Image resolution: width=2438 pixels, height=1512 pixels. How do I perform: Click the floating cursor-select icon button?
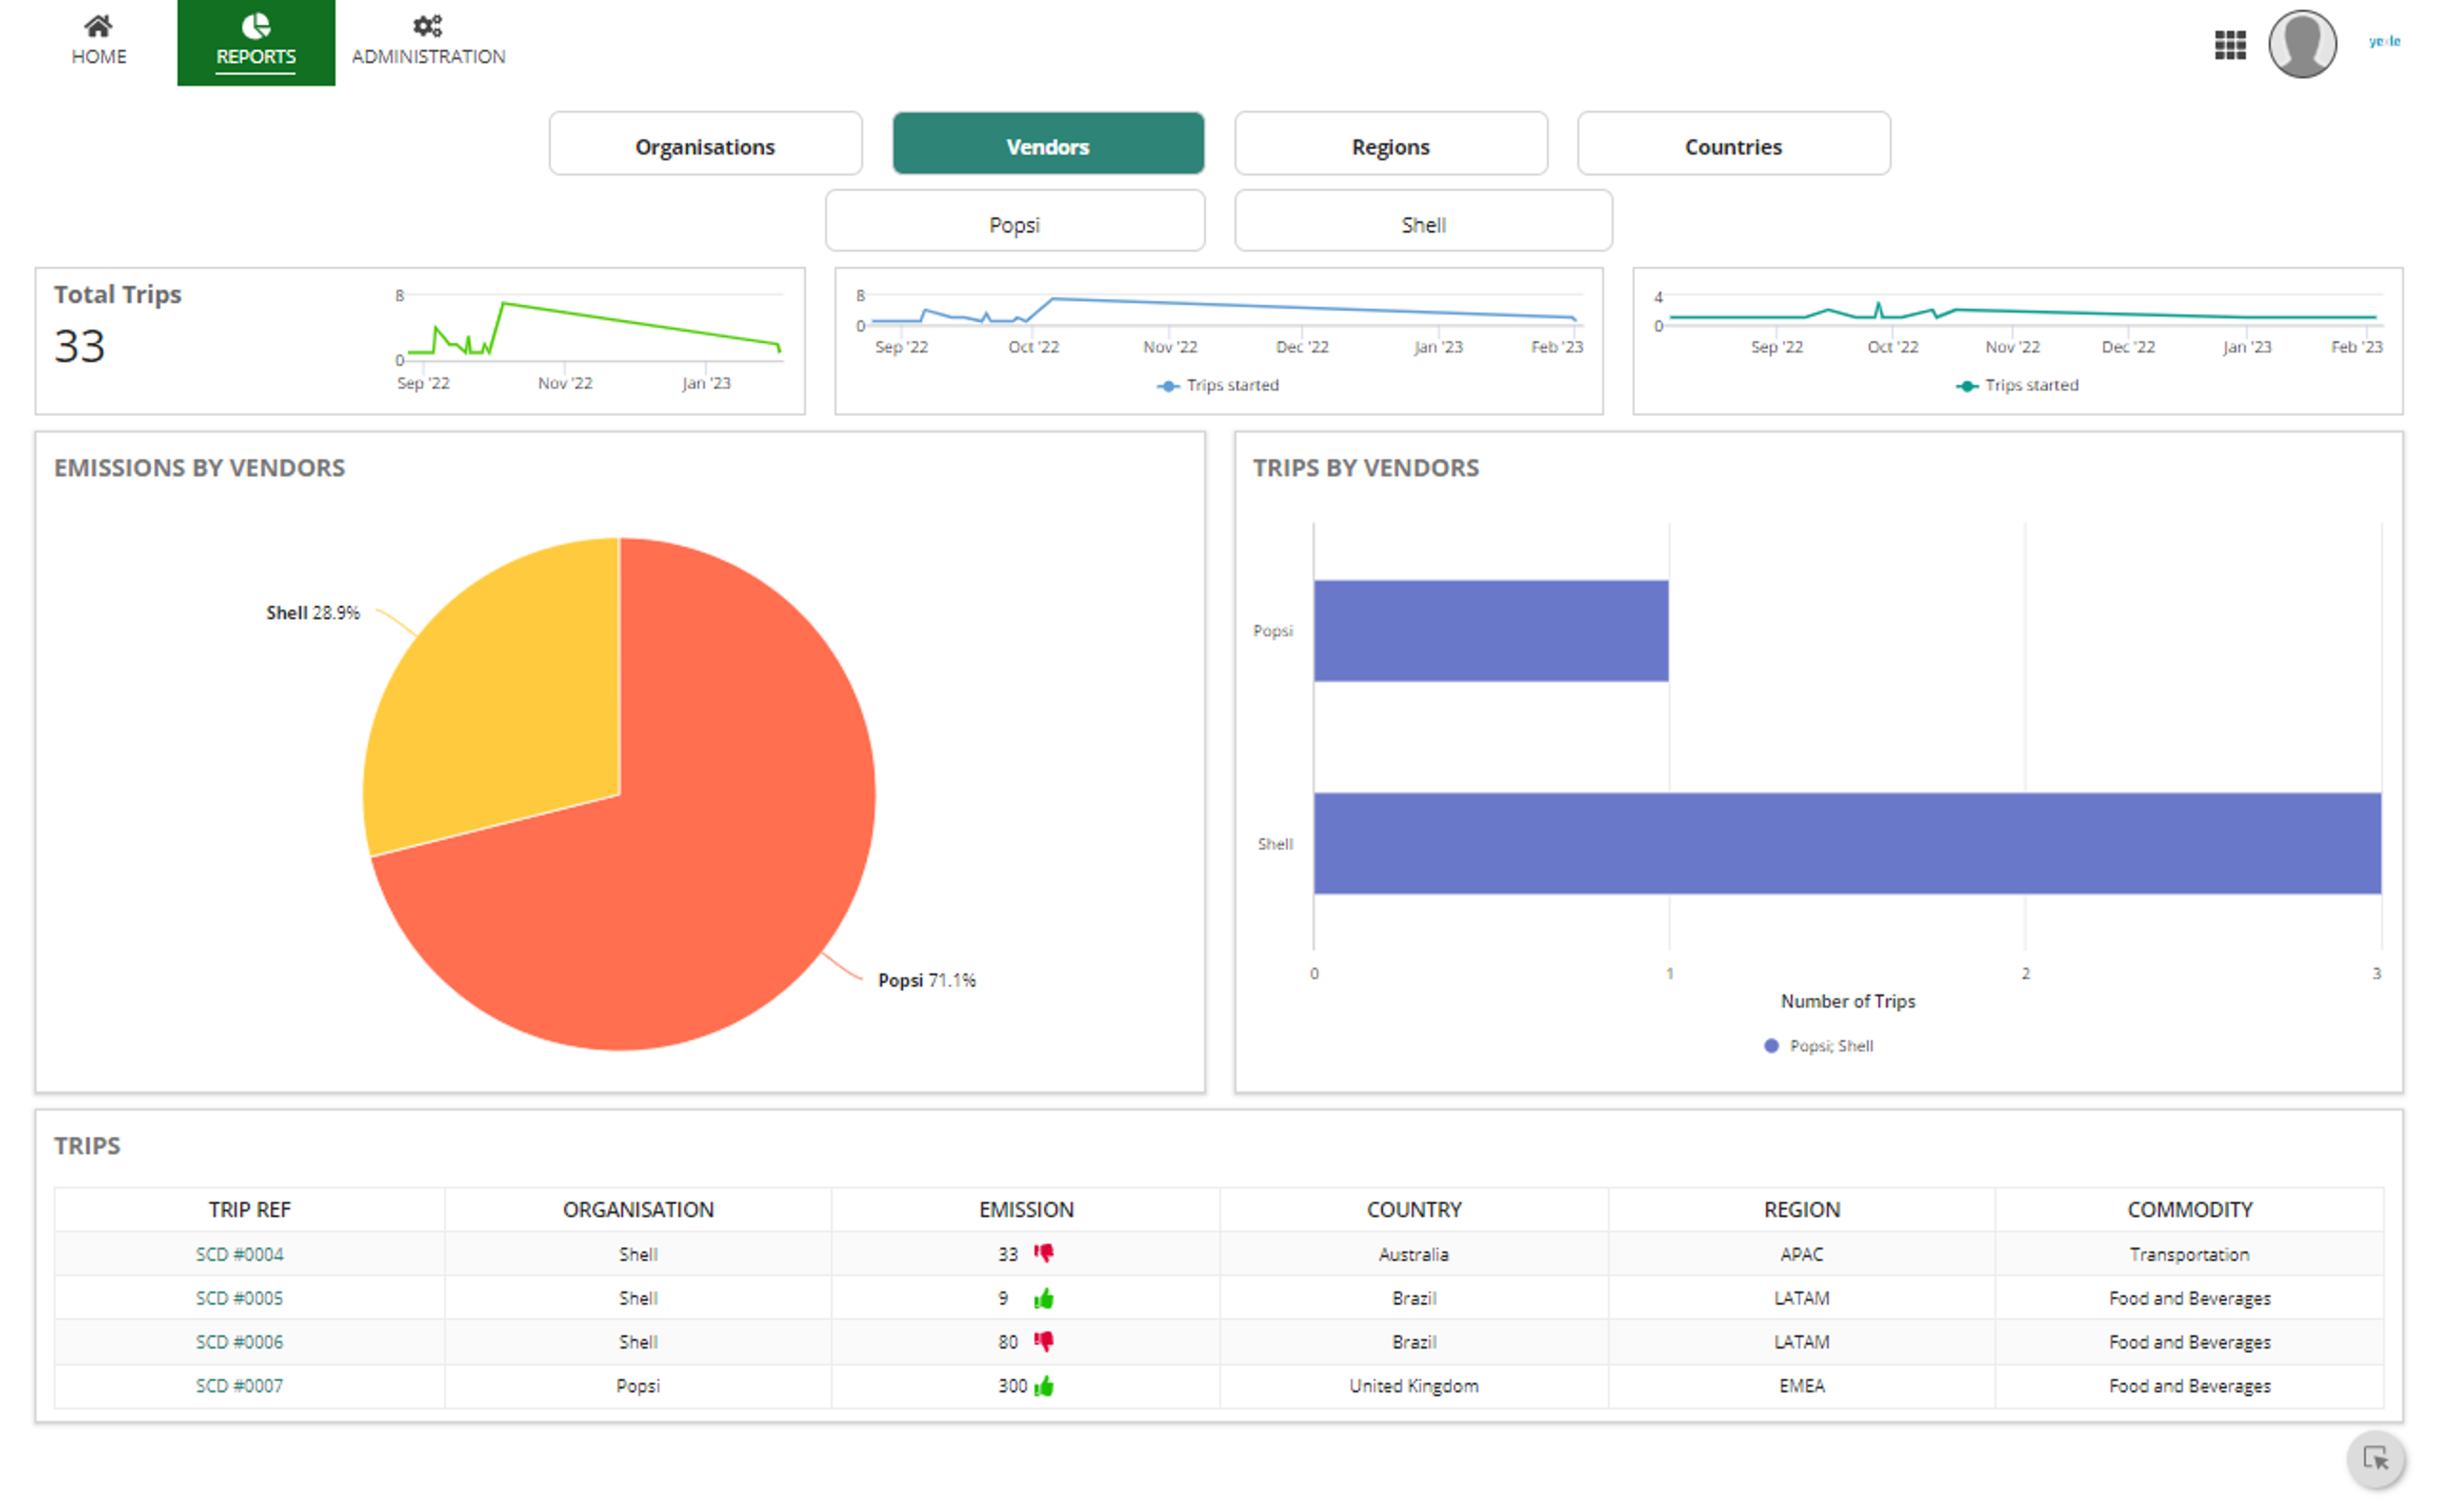coord(2375,1459)
